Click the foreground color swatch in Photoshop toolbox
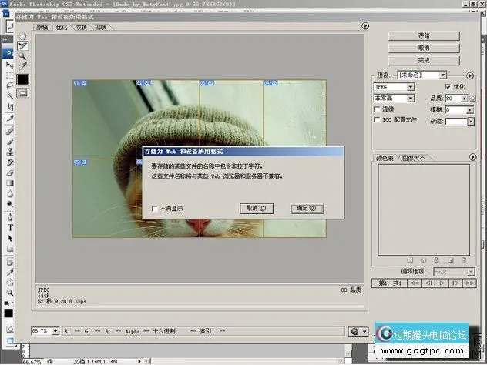This screenshot has width=487, height=365. click(x=8, y=313)
